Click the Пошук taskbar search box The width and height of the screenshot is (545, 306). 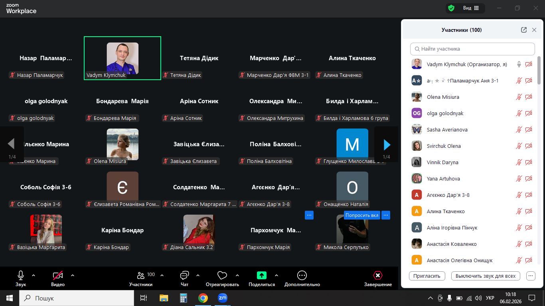click(x=77, y=298)
